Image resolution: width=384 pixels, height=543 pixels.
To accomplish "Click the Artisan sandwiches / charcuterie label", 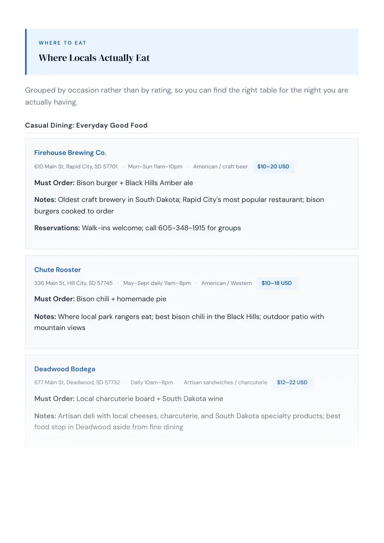I will pyautogui.click(x=226, y=382).
